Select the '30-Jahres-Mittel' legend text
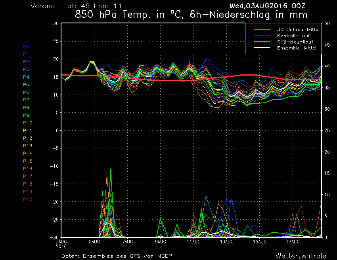This screenshot has height=260, width=337. [298, 30]
